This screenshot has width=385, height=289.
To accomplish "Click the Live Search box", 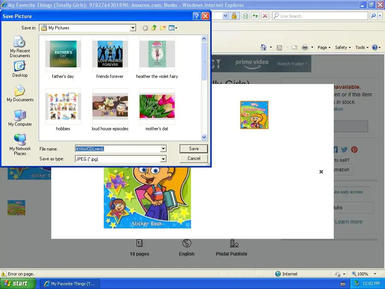I will (x=320, y=16).
